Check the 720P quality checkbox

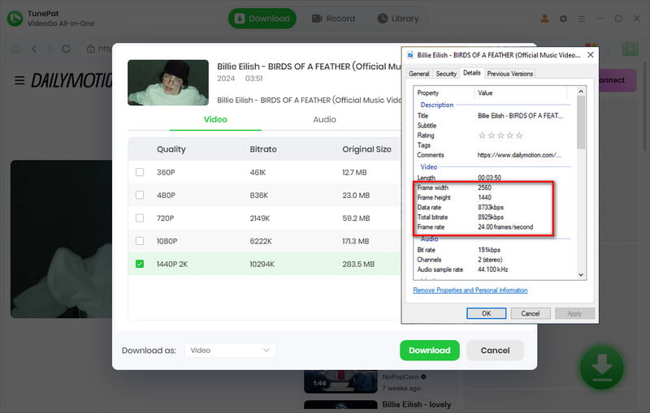click(140, 218)
